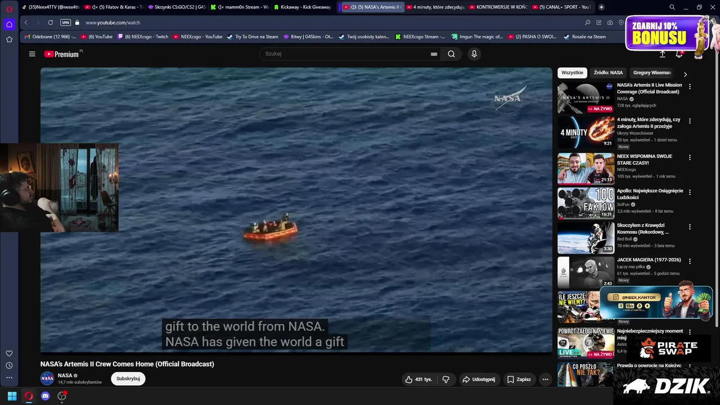The width and height of the screenshot is (720, 405).
Task: Open new browser tab with plus
Action: (601, 7)
